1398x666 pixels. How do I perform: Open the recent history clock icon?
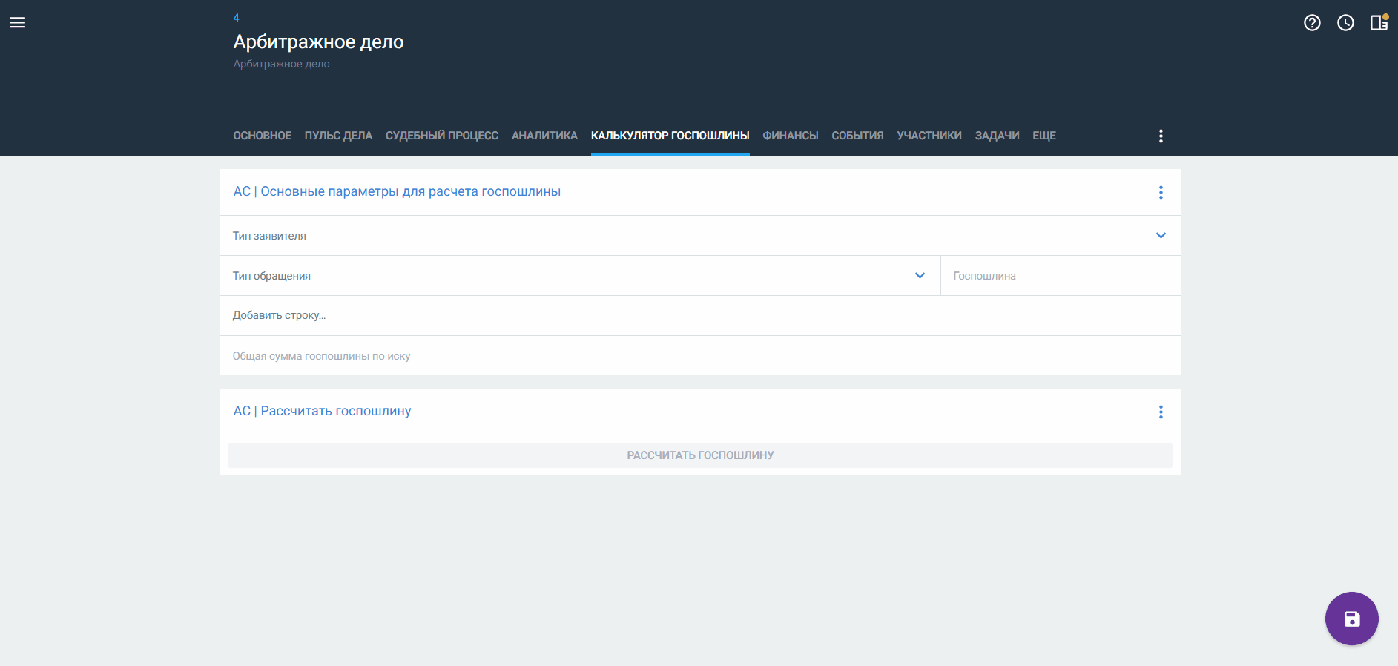[1345, 23]
